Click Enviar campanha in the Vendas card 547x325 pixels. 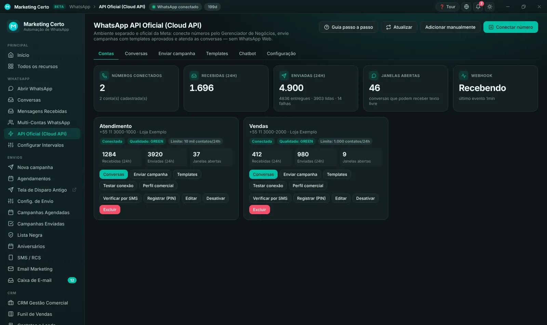coord(300,174)
